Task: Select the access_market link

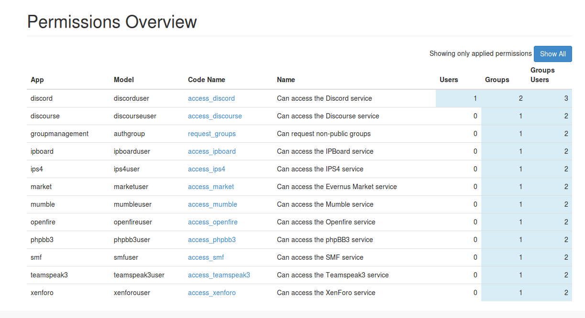Action: point(211,187)
